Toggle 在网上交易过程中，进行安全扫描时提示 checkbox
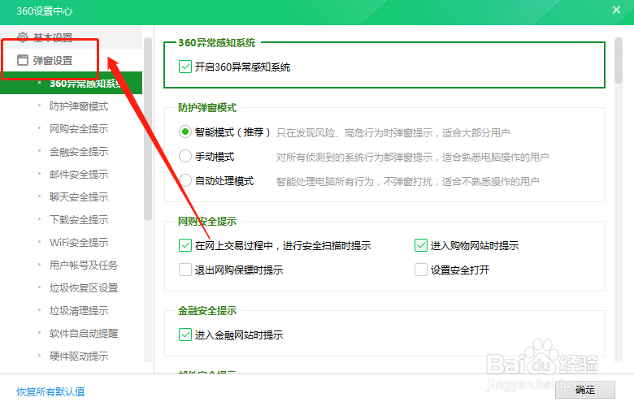 185,245
